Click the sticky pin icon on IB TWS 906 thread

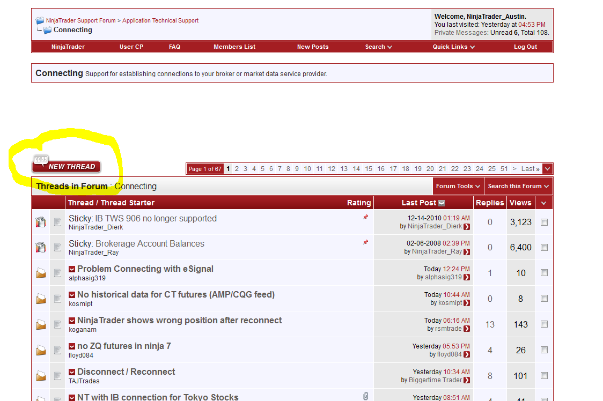tap(366, 217)
